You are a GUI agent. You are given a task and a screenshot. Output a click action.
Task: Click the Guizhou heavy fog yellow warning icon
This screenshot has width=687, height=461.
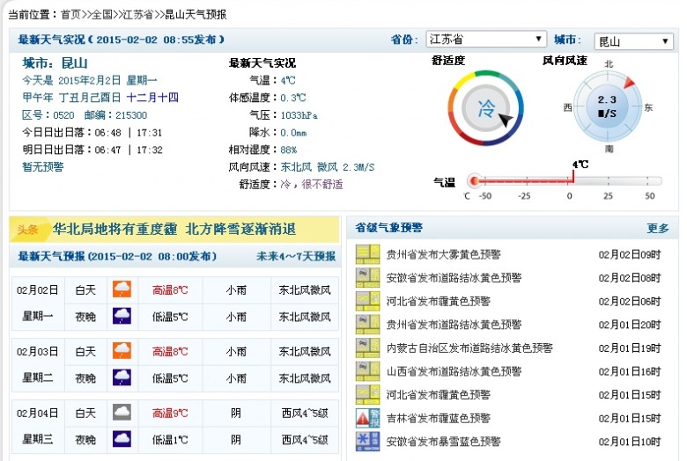[366, 254]
